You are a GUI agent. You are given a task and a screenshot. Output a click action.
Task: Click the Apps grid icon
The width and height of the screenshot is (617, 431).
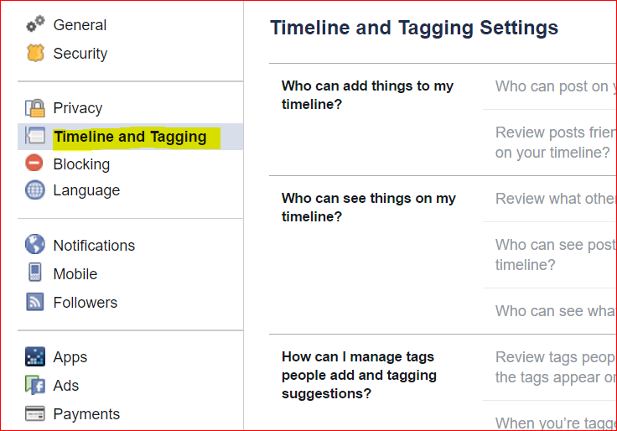point(35,357)
